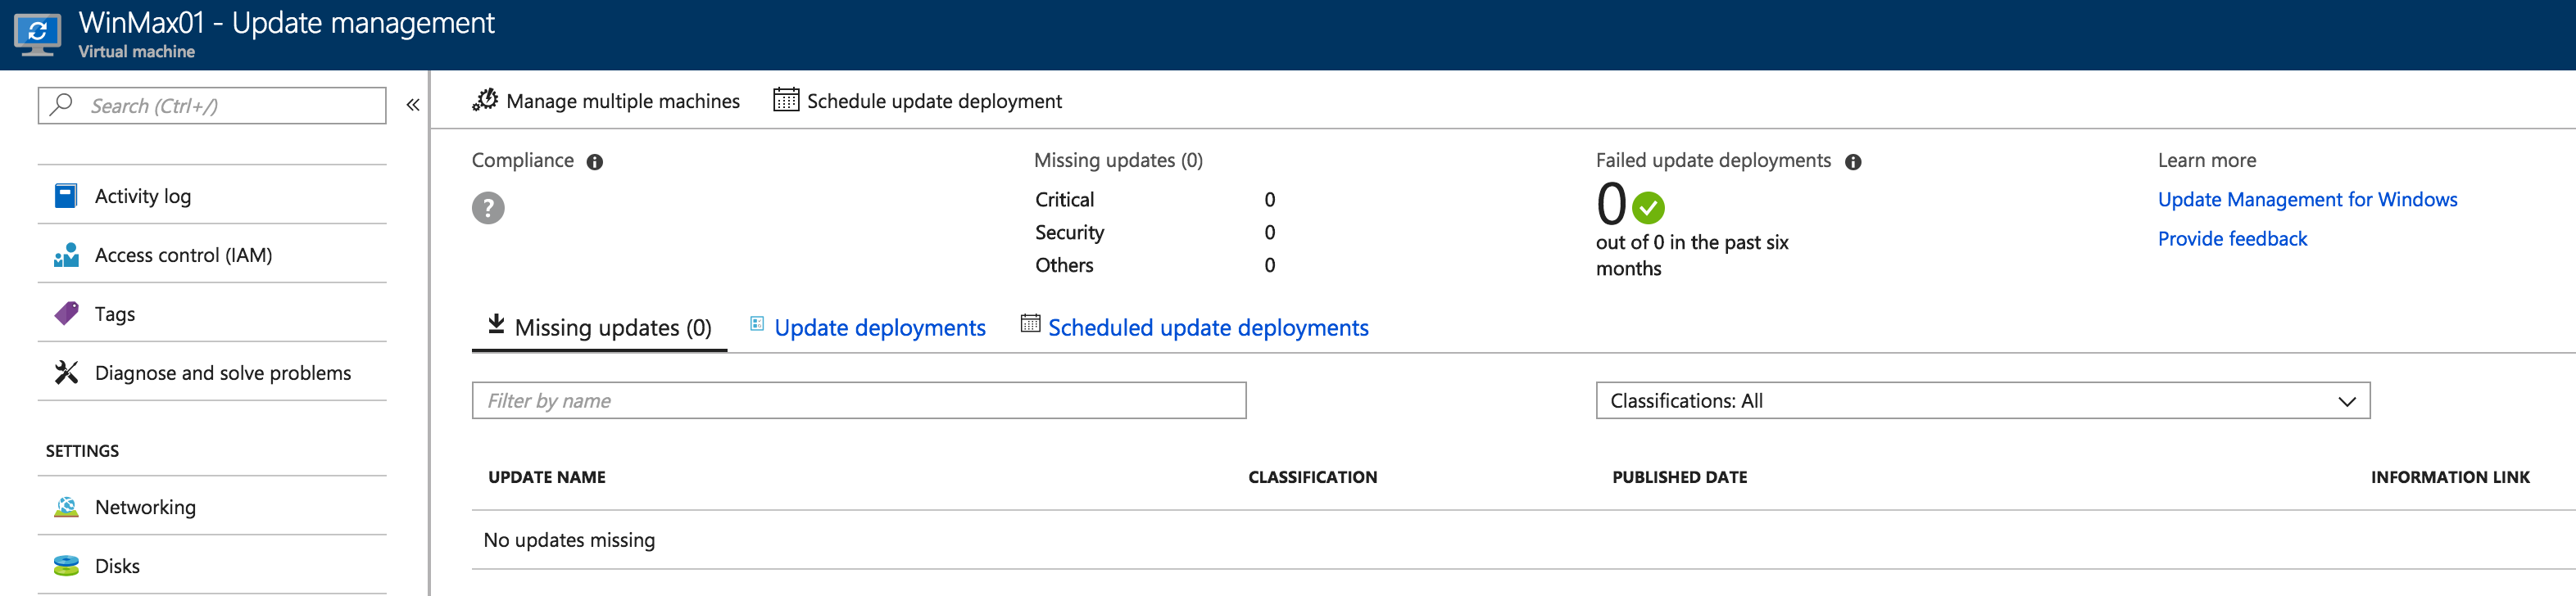
Task: Focus the Filter by name field
Action: 859,400
